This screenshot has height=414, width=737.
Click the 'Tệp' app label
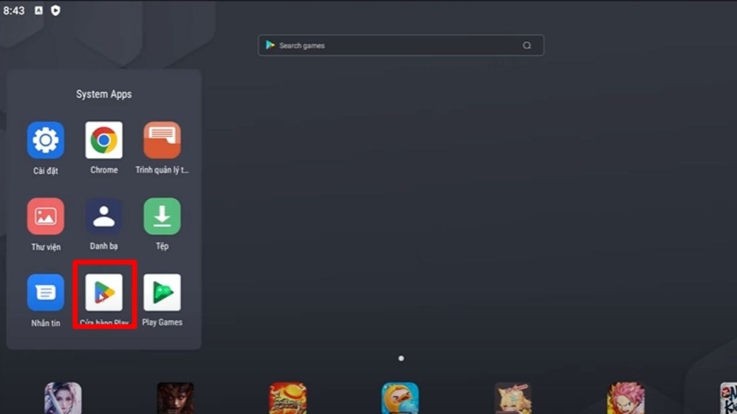[x=162, y=247]
